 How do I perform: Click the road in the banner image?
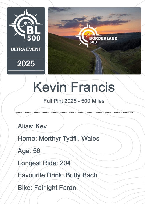point(98,63)
